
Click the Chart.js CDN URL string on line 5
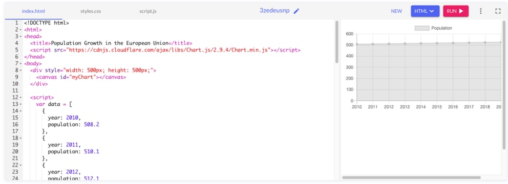(x=168, y=50)
